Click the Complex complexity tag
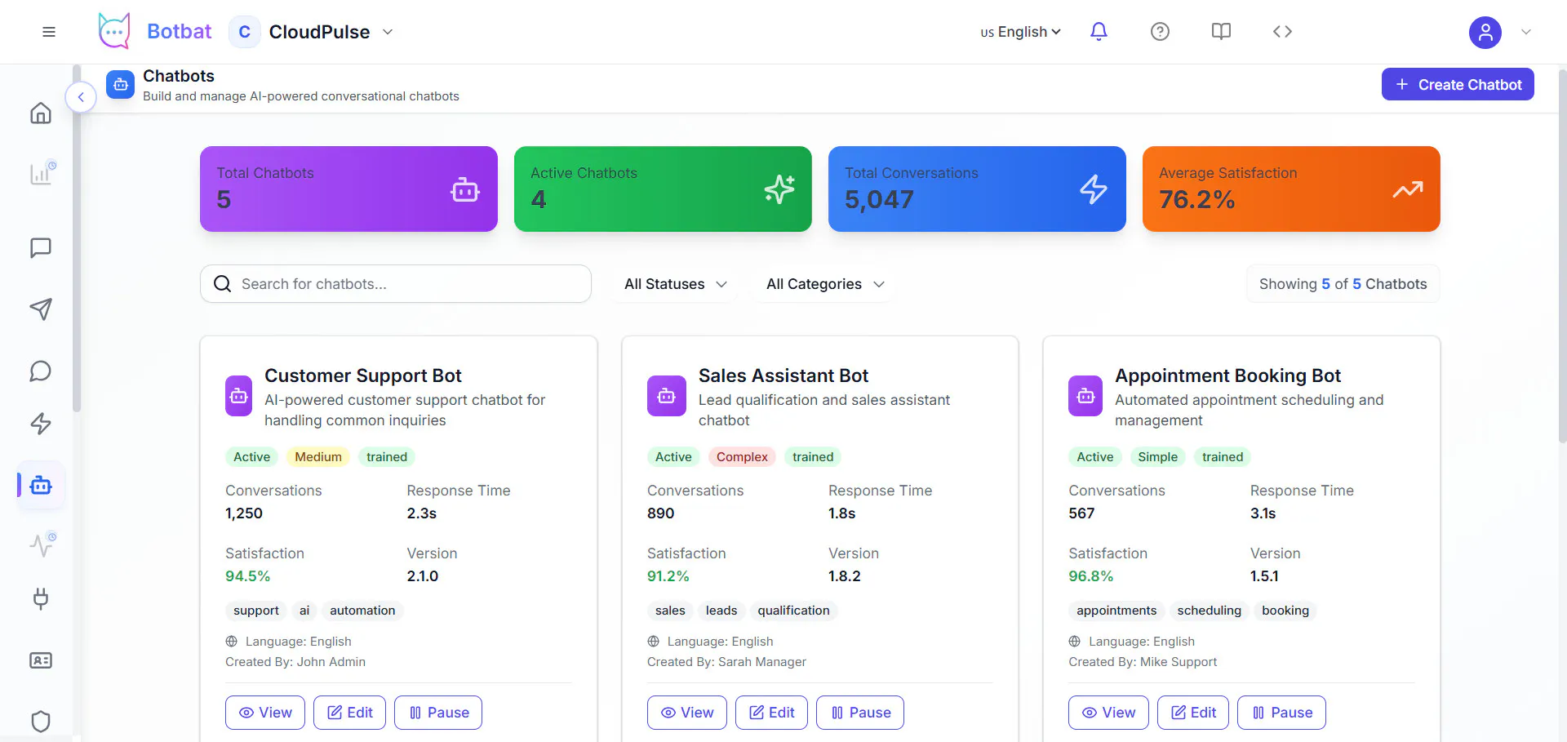The image size is (1567, 742). click(742, 457)
